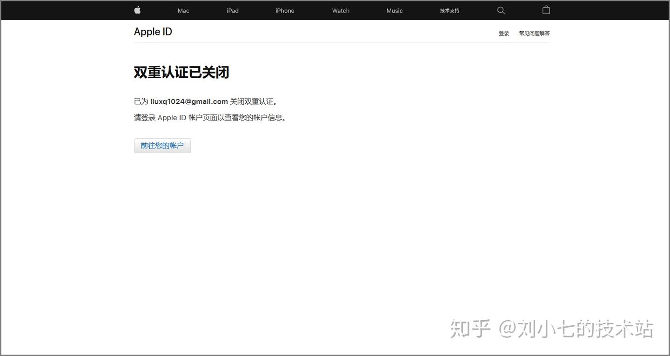Click the confirmation text about Apple ID
Screen dimensions: 670x356
pyautogui.click(x=210, y=117)
